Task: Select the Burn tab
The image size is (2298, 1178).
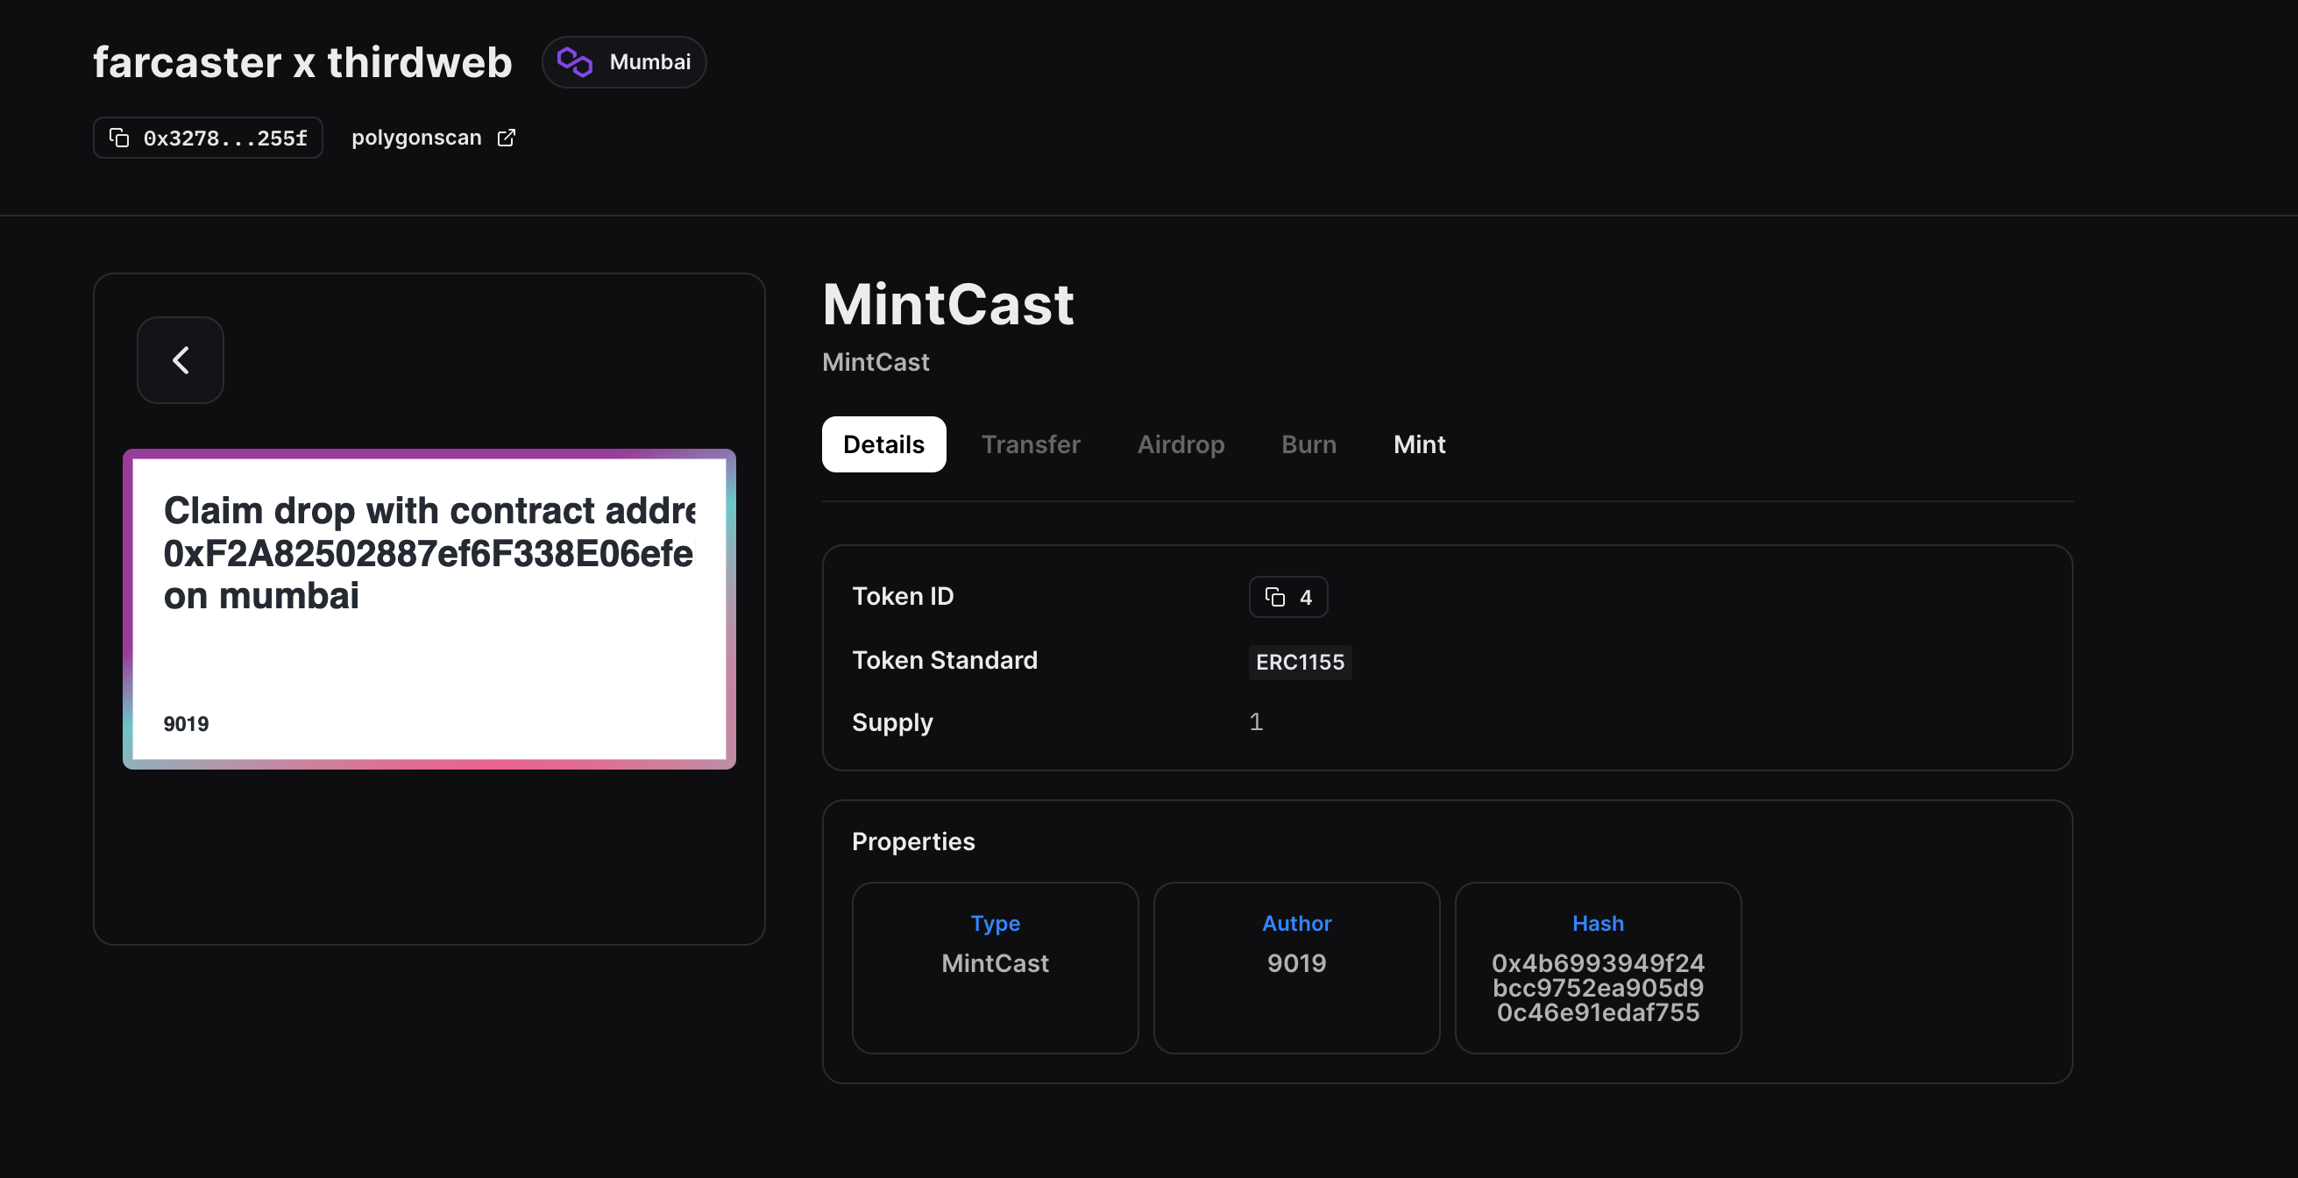Action: (x=1309, y=444)
